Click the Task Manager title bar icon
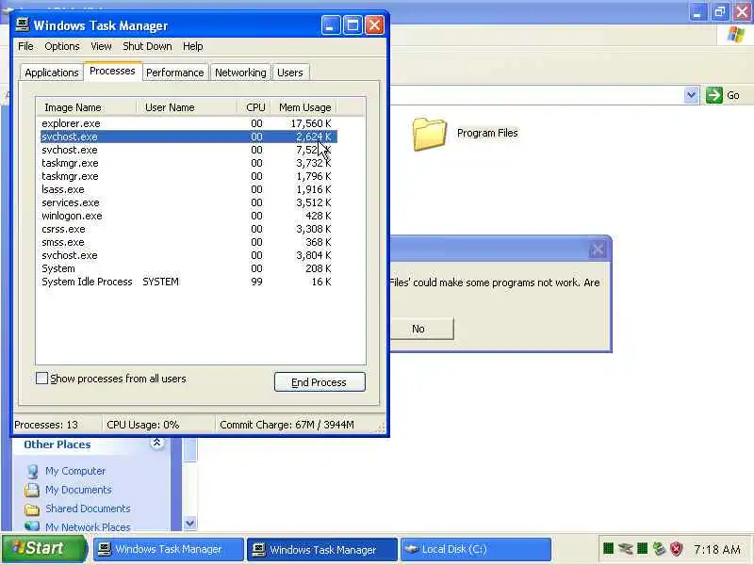This screenshot has width=754, height=565. point(22,24)
